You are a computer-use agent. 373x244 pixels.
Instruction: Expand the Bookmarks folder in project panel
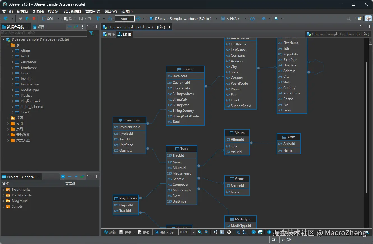point(4,190)
